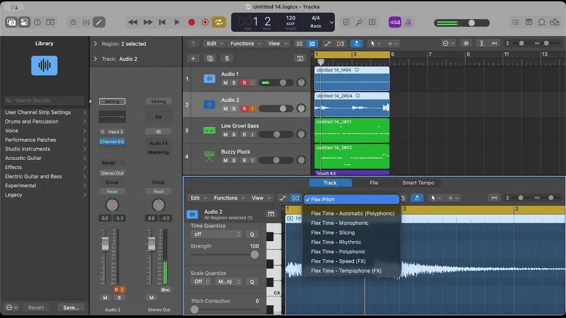Image resolution: width=566 pixels, height=318 pixels.
Task: Click the Save... button in Library
Action: [71, 307]
